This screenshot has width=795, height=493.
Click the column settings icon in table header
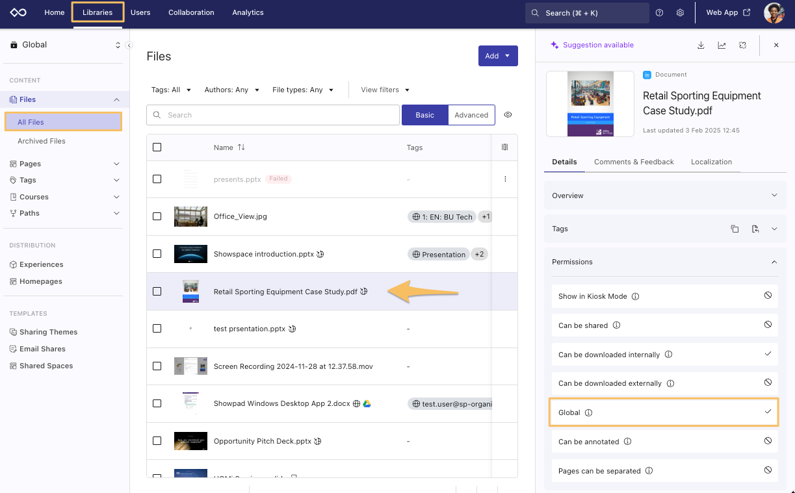pos(505,147)
